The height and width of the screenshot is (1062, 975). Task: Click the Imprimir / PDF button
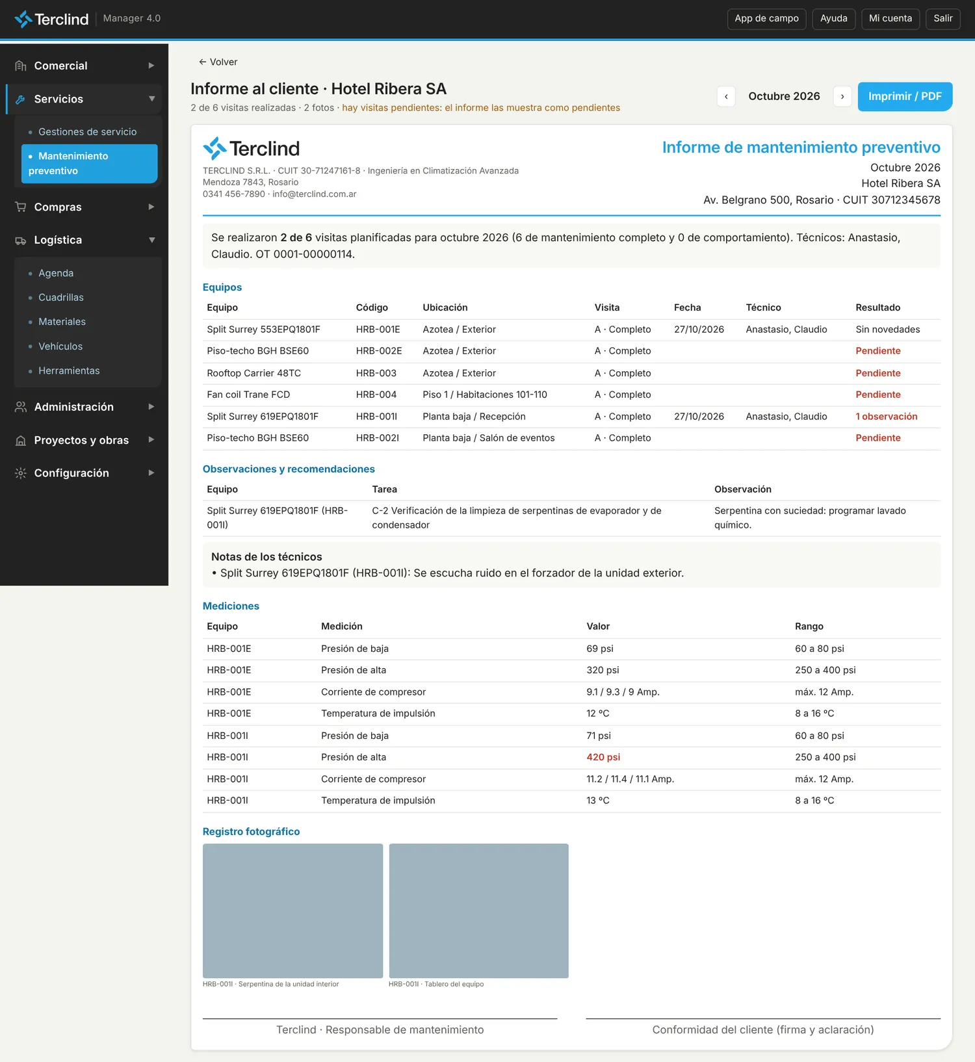905,96
